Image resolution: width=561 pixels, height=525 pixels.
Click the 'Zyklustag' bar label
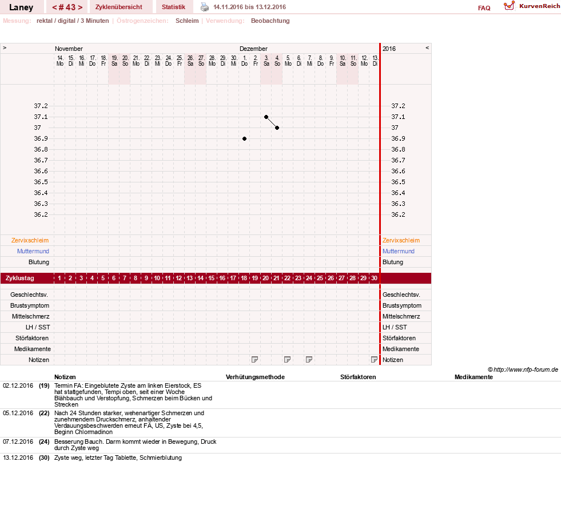(19, 278)
